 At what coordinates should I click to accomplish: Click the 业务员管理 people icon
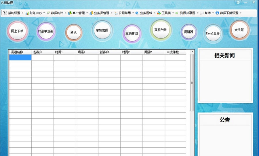pos(91,13)
